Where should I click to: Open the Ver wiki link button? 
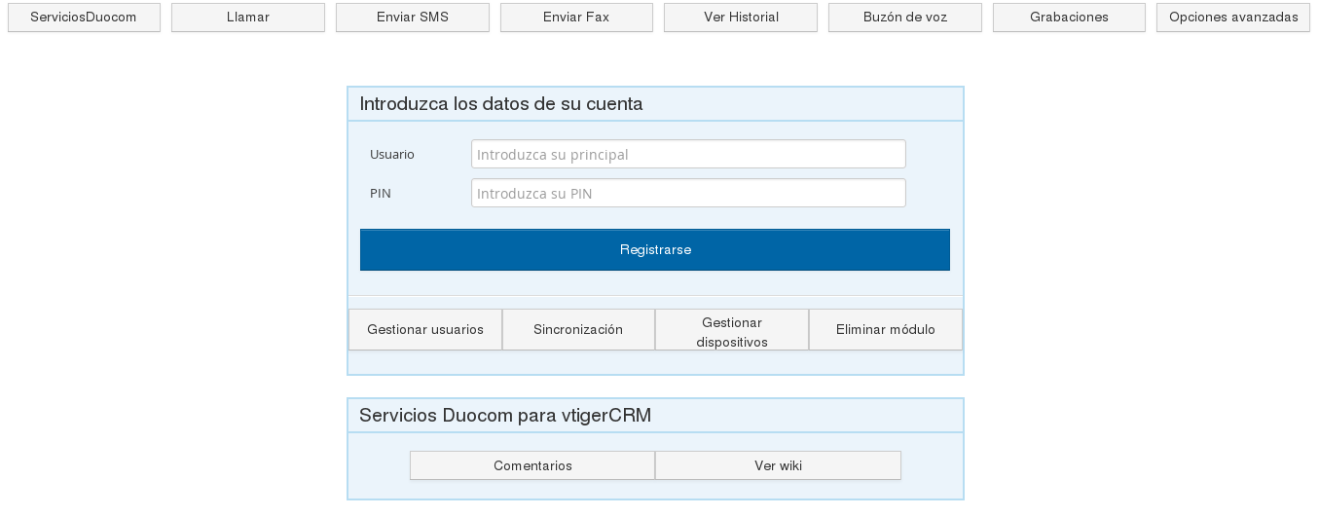(x=778, y=466)
